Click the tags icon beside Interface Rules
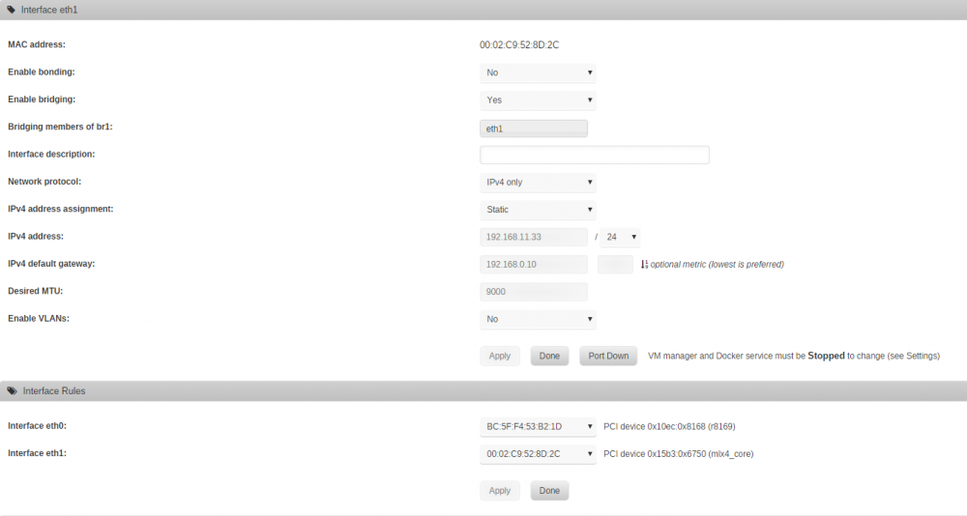Viewport: 967px width, 516px height. 12,390
